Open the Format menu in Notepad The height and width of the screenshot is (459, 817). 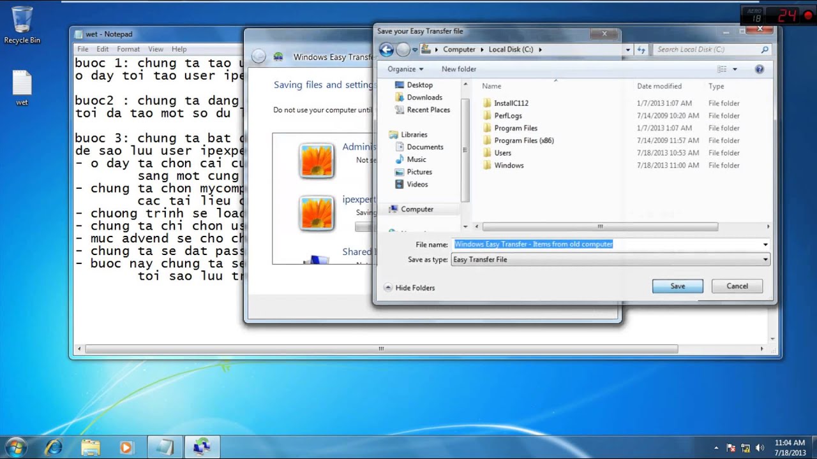(x=128, y=49)
